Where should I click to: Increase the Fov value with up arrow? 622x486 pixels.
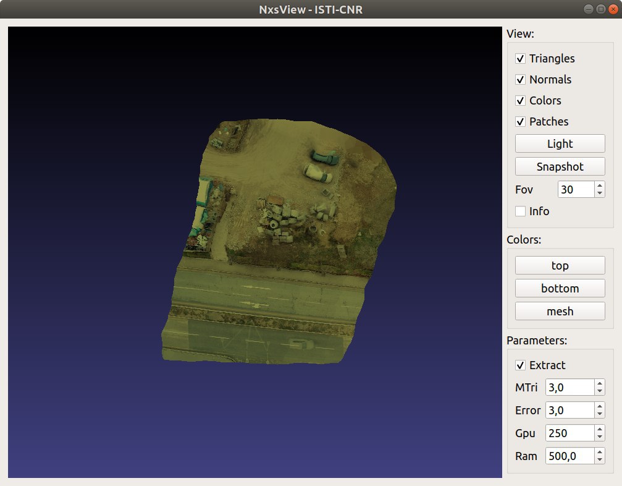(x=599, y=185)
